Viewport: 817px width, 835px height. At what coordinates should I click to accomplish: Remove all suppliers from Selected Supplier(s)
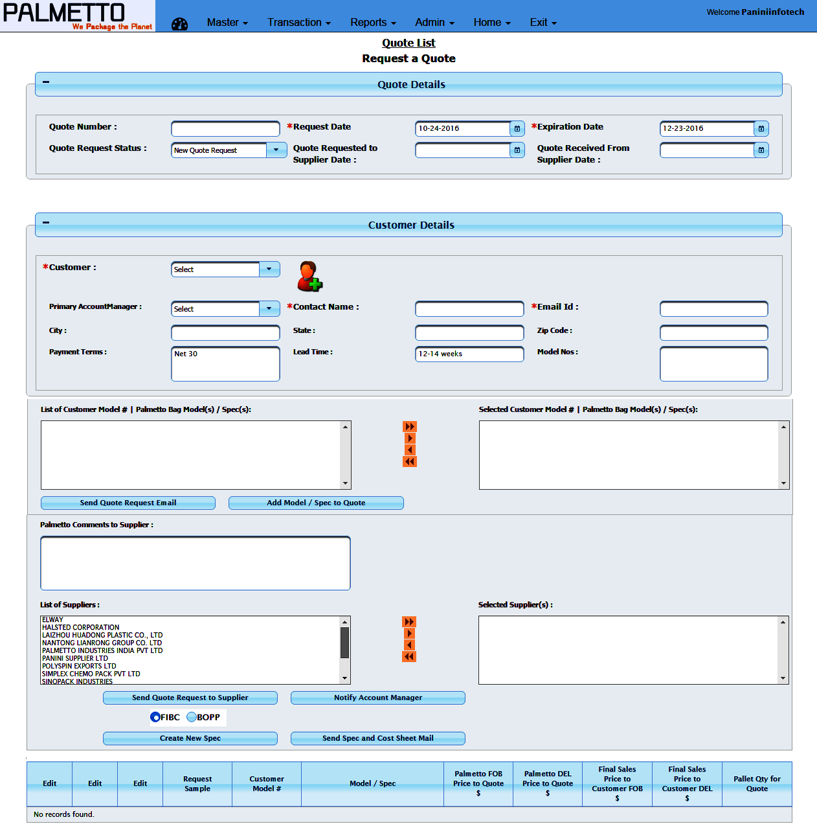(409, 657)
